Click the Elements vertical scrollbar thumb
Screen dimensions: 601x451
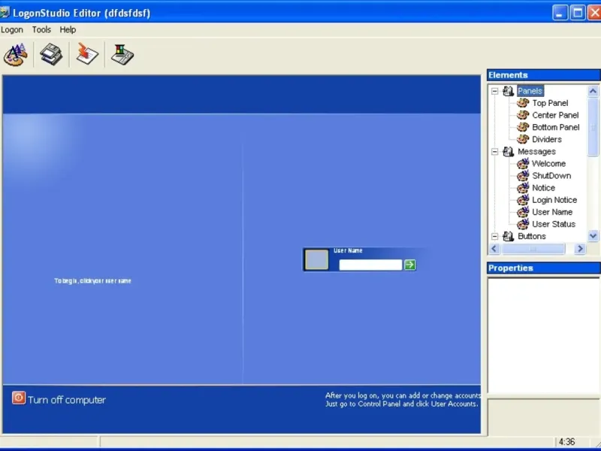click(593, 127)
